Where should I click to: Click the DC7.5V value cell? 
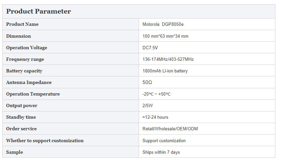coord(207,47)
